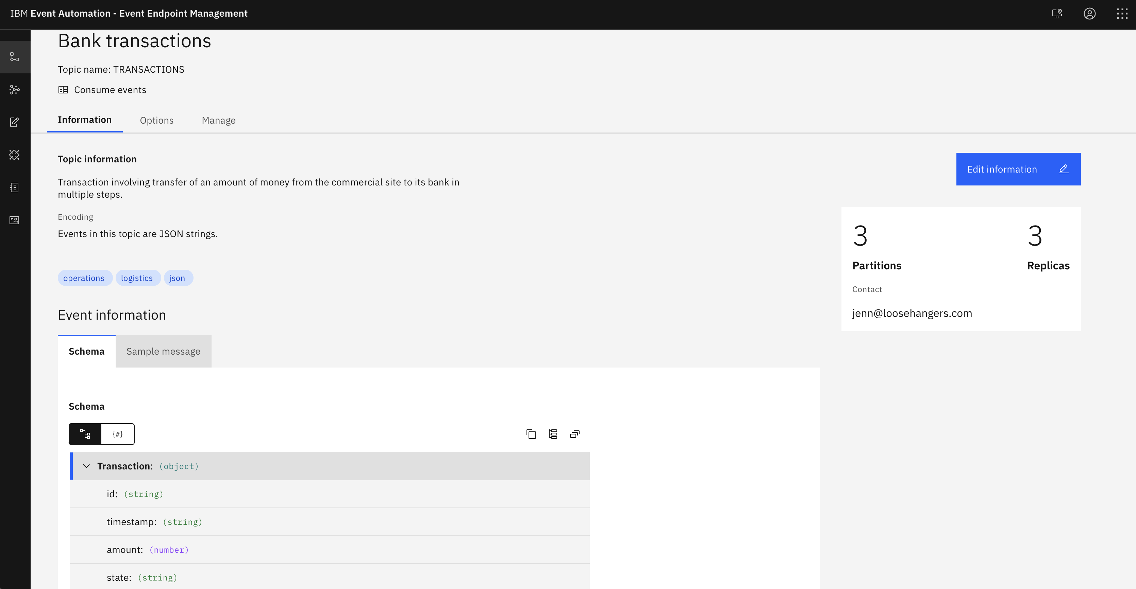
Task: Copy the schema with copy icon
Action: click(x=531, y=434)
